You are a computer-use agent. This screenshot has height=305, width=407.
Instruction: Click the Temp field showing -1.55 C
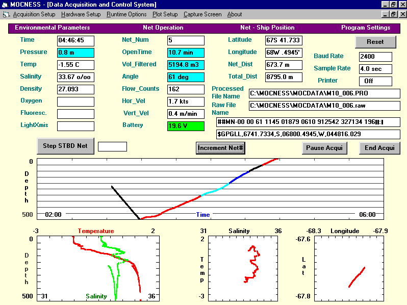[x=75, y=65]
